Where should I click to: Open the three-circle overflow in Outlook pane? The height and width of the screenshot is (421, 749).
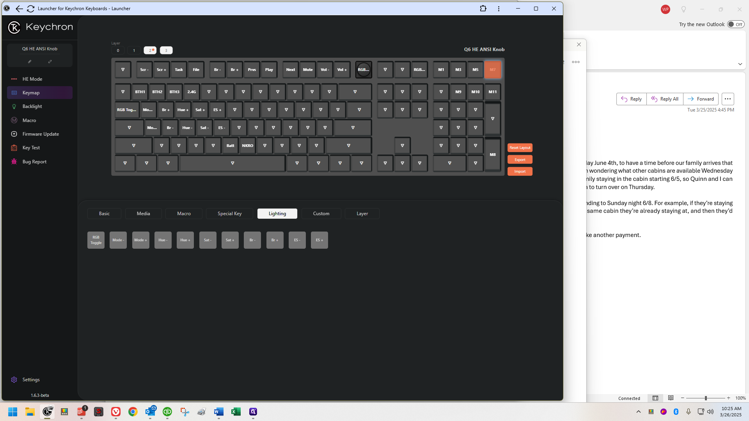[576, 62]
